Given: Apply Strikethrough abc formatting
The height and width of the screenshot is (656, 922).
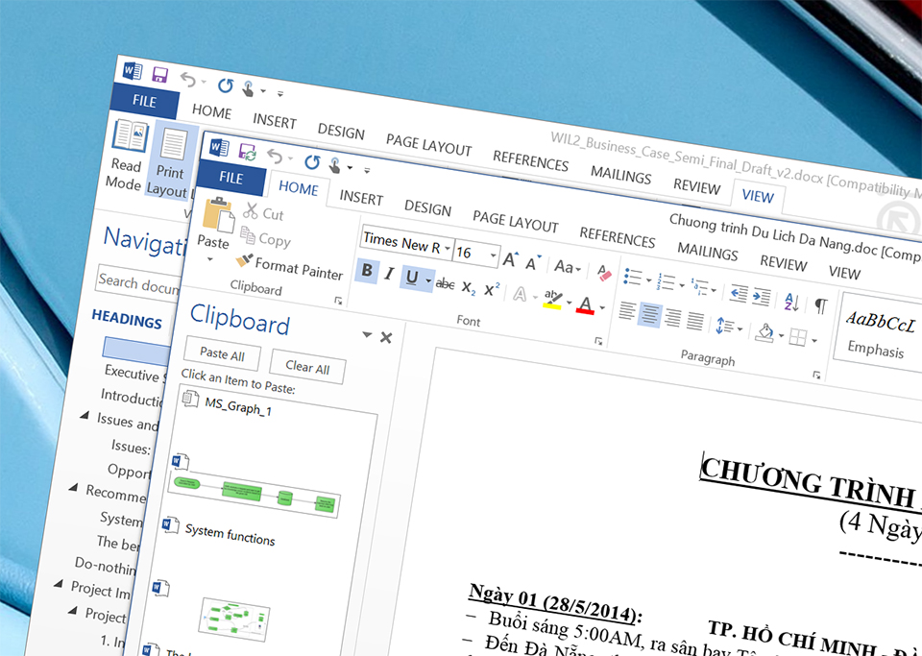Looking at the screenshot, I should click(445, 284).
